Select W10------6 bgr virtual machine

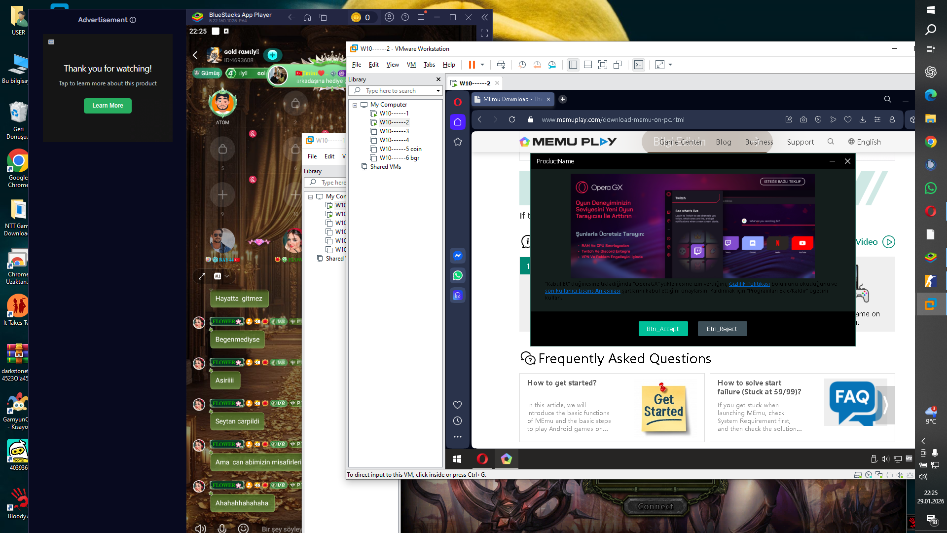tap(400, 158)
